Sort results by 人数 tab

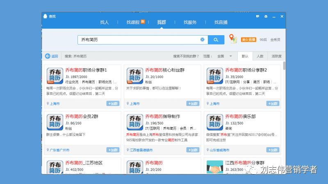pyautogui.click(x=260, y=56)
